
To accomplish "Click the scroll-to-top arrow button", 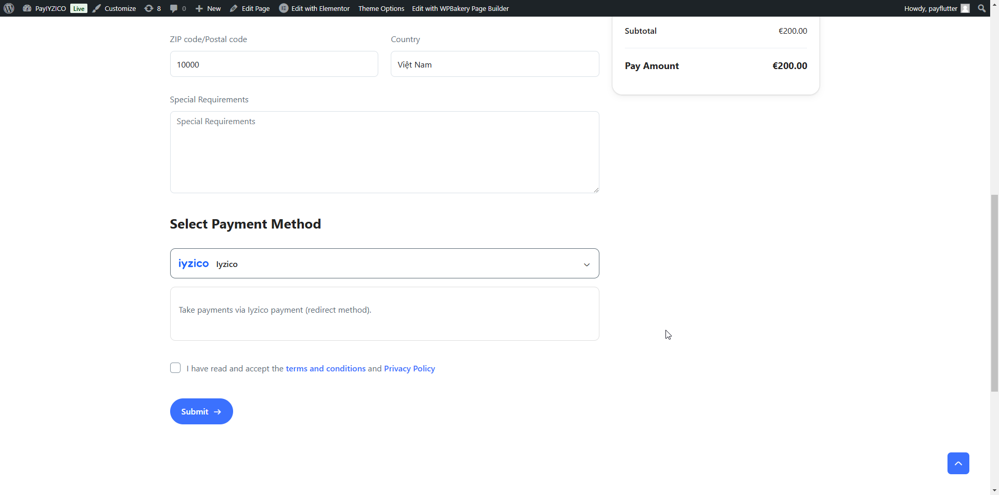I will pos(958,463).
